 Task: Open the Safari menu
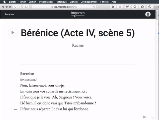(12, 2)
